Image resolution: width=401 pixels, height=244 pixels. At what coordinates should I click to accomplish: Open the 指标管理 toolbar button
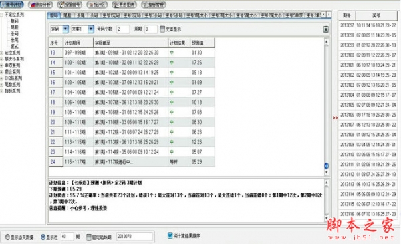(154, 5)
